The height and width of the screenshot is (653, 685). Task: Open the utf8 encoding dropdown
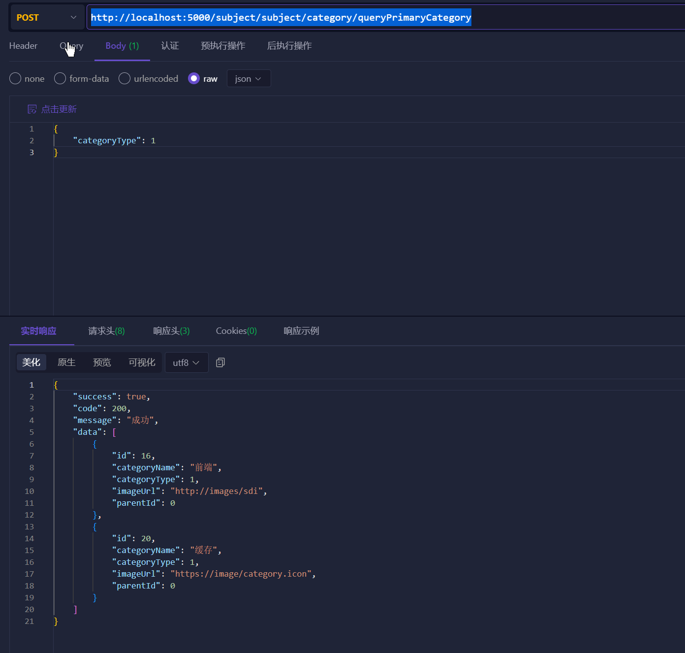[187, 362]
